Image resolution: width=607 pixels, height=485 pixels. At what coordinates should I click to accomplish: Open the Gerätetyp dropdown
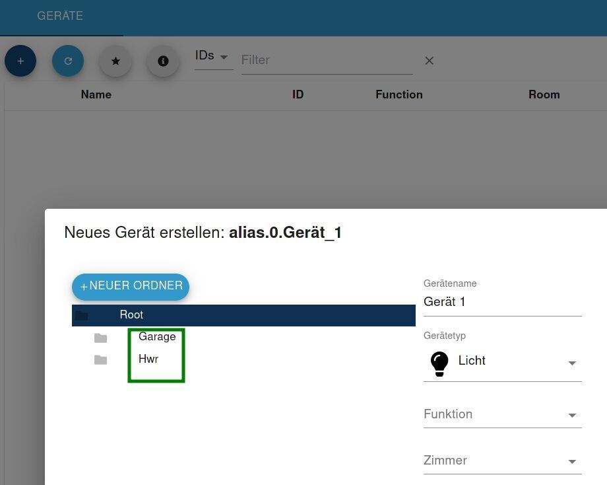[571, 363]
